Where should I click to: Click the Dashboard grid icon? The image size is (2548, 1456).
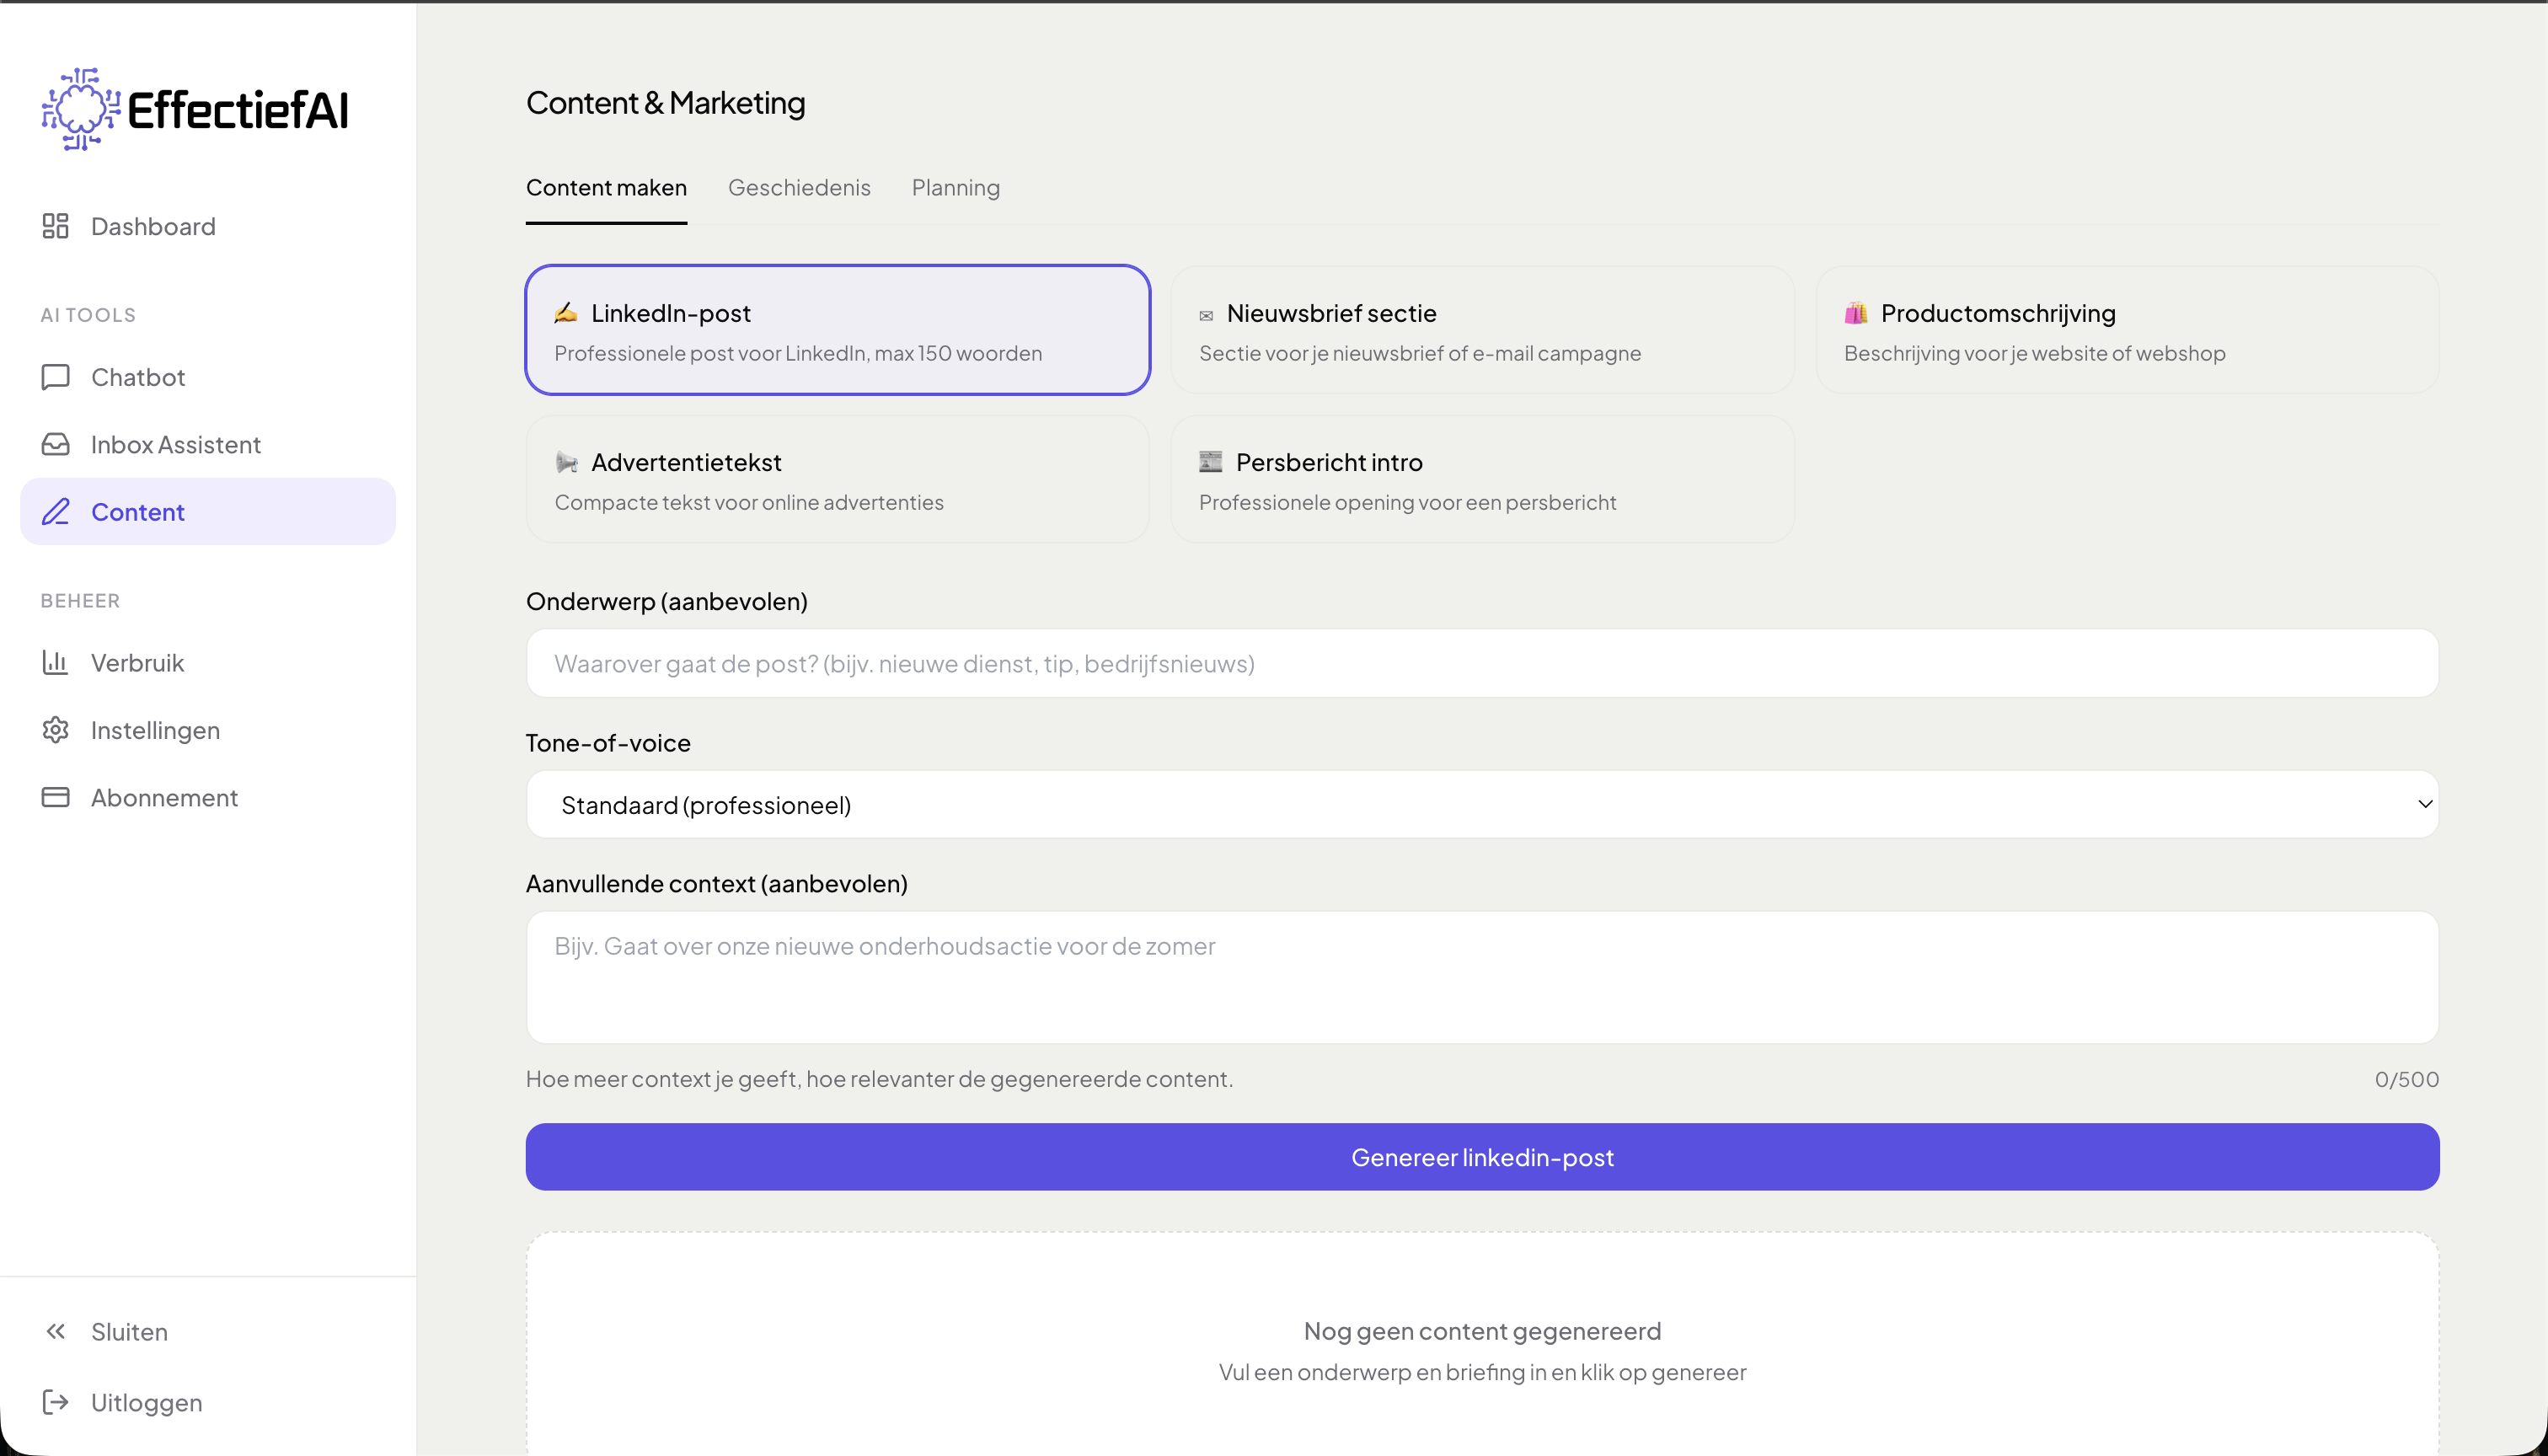tap(56, 226)
